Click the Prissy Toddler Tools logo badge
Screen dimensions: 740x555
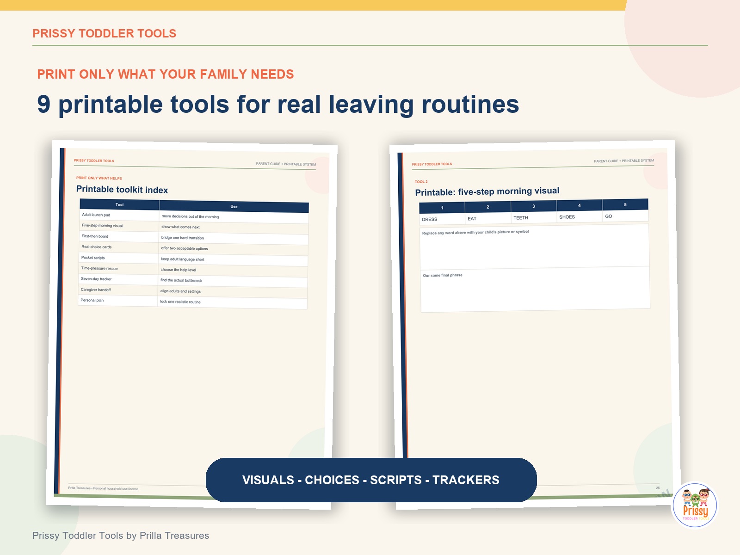[695, 506]
